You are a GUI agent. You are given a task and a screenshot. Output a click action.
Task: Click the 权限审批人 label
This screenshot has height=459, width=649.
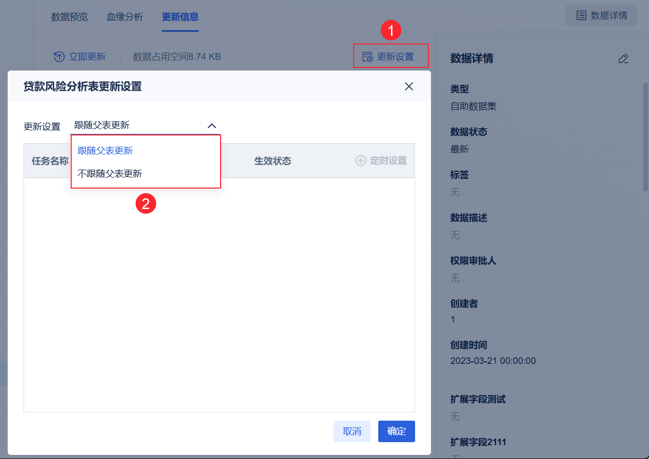(473, 261)
